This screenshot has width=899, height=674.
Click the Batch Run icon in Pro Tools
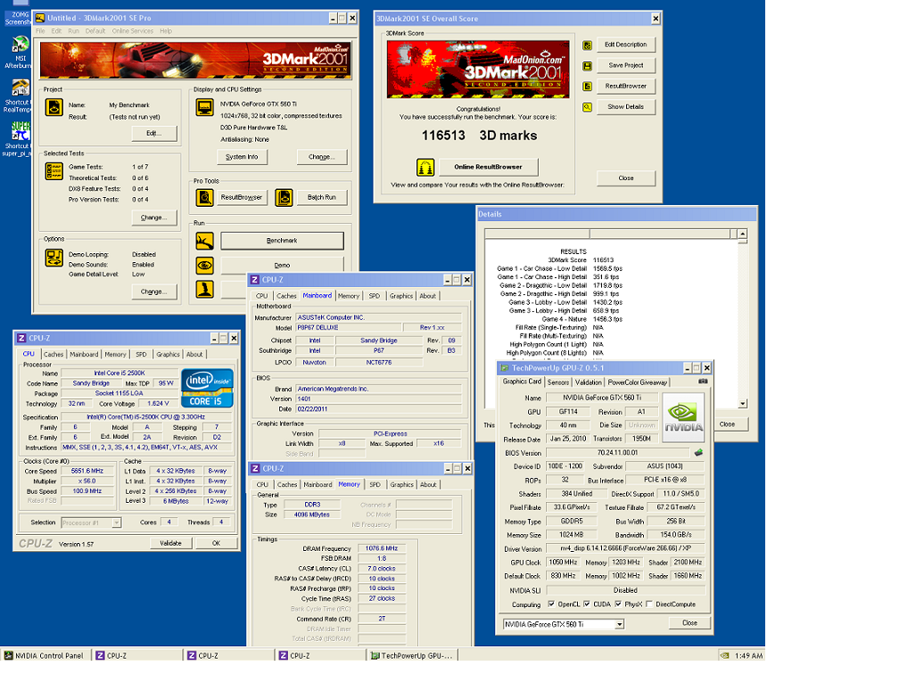coord(284,197)
